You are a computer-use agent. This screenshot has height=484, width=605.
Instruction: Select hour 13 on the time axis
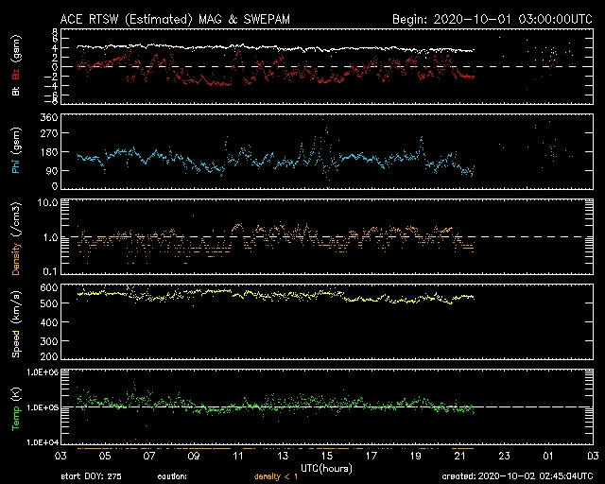[x=284, y=456]
